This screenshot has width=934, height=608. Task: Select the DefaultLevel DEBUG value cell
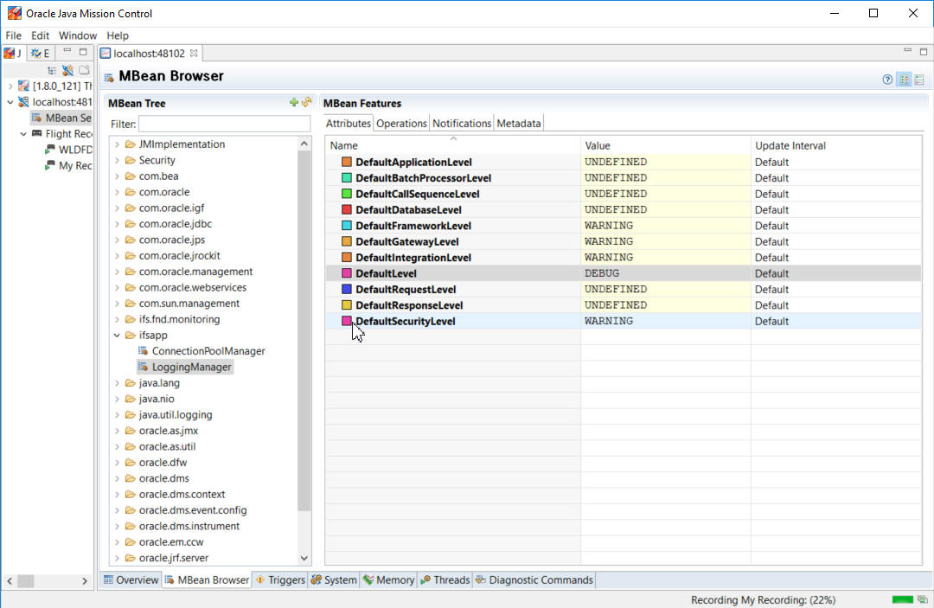tap(665, 273)
